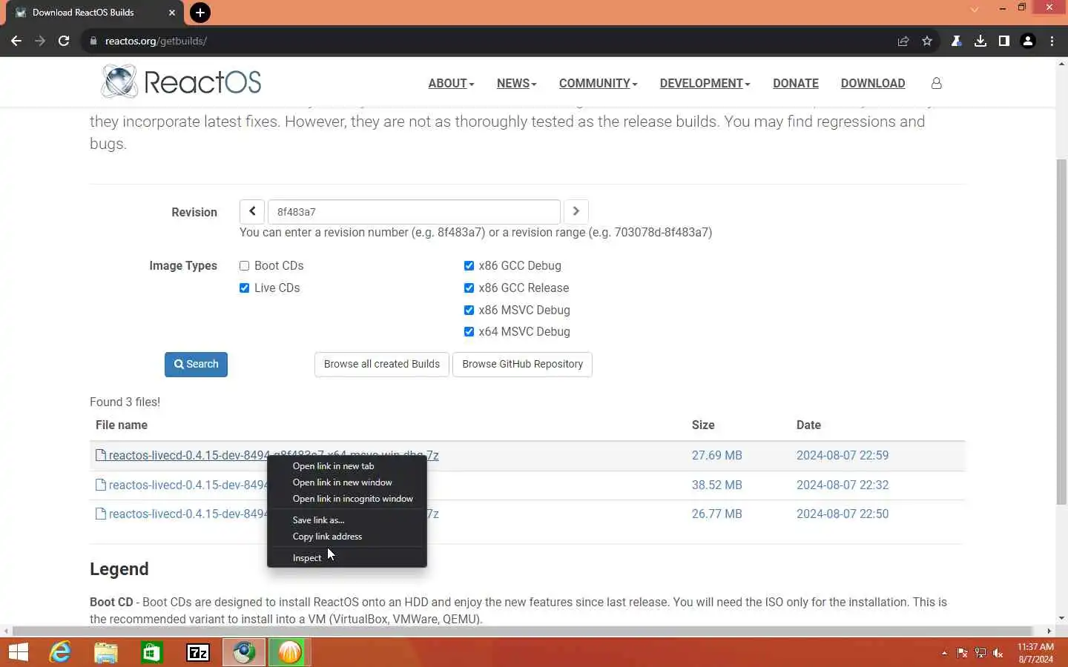Open Windows Start button
The image size is (1068, 667).
coord(19,652)
